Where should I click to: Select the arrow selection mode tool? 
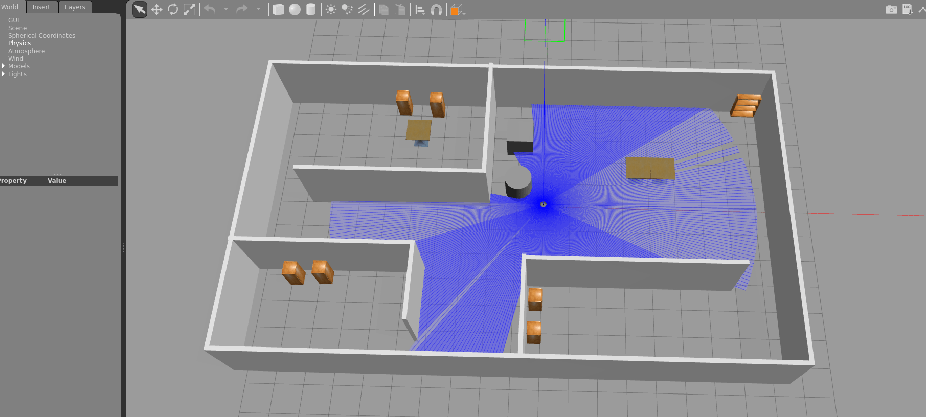[x=140, y=10]
